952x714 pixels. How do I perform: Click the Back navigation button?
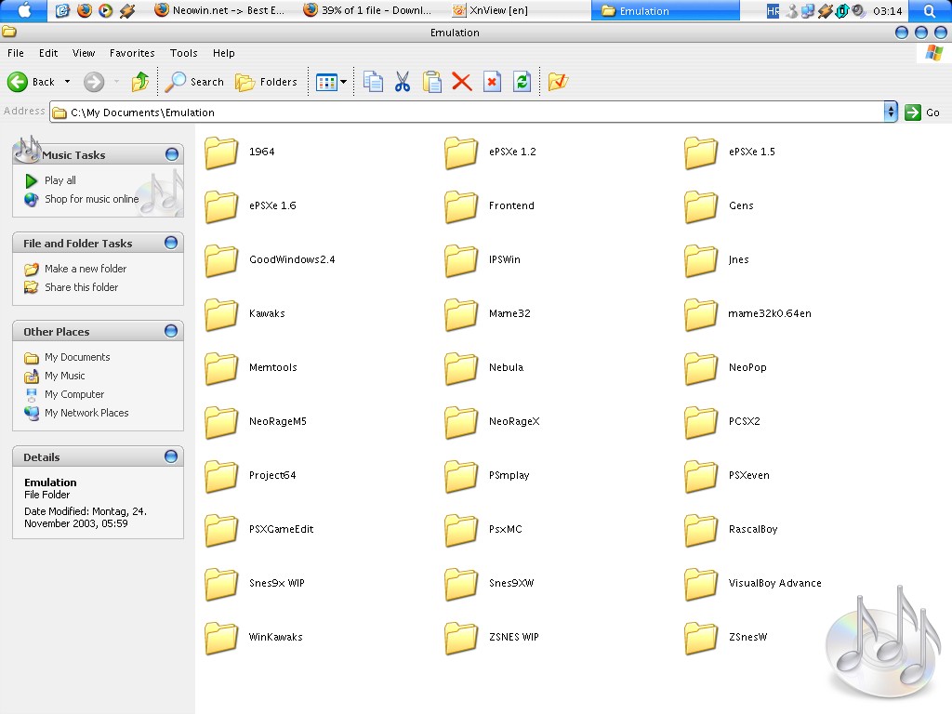31,82
